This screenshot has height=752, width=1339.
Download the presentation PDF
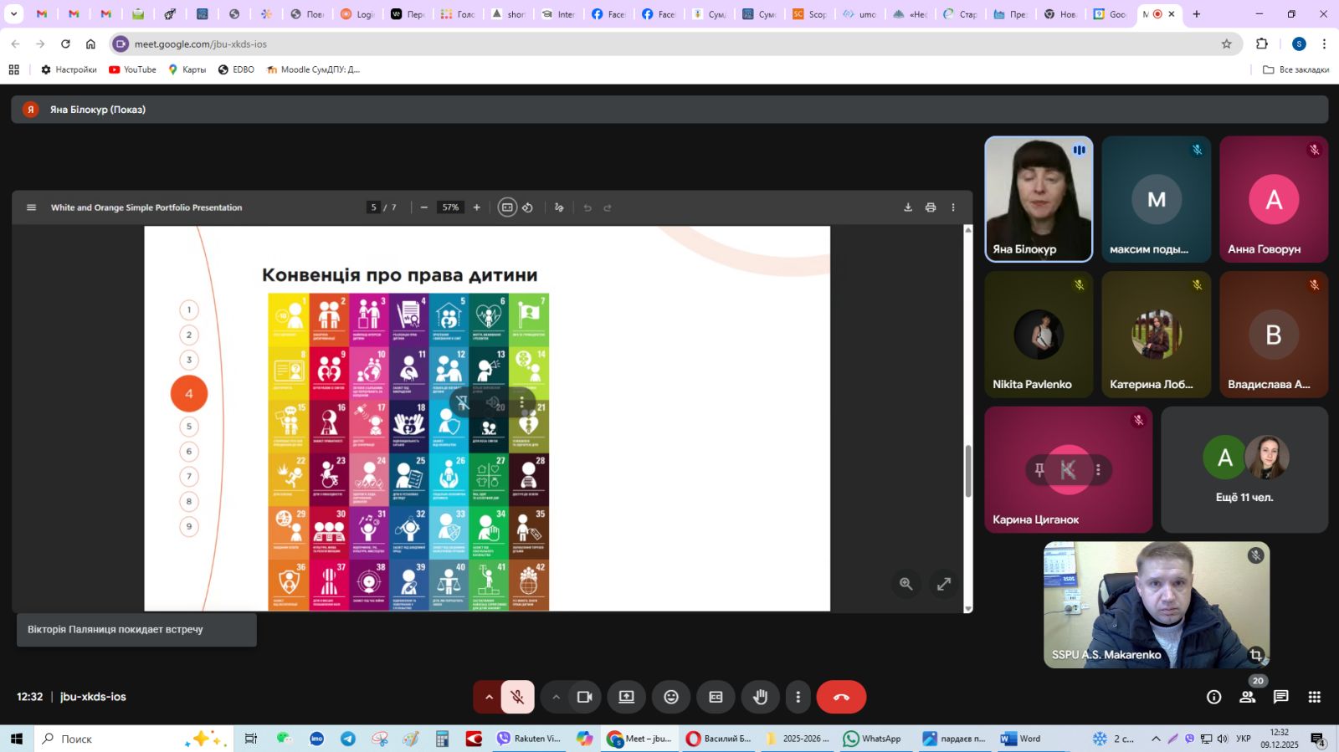pos(908,207)
